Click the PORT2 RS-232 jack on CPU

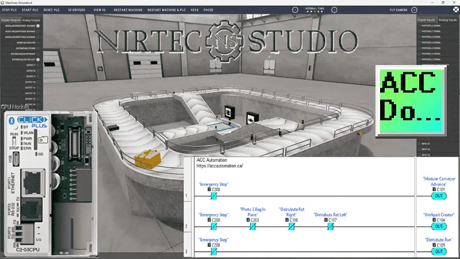32,210
